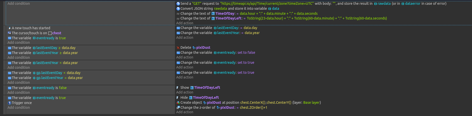Click 'set to false' value in eventready action

pyautogui.click(x=246, y=52)
